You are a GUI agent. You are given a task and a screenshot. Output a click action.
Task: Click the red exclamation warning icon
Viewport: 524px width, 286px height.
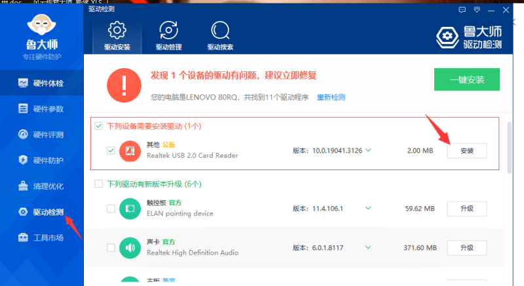(124, 86)
